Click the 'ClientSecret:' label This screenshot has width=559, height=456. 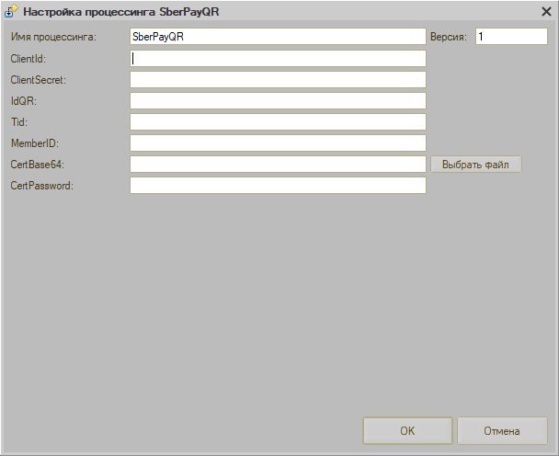(39, 80)
